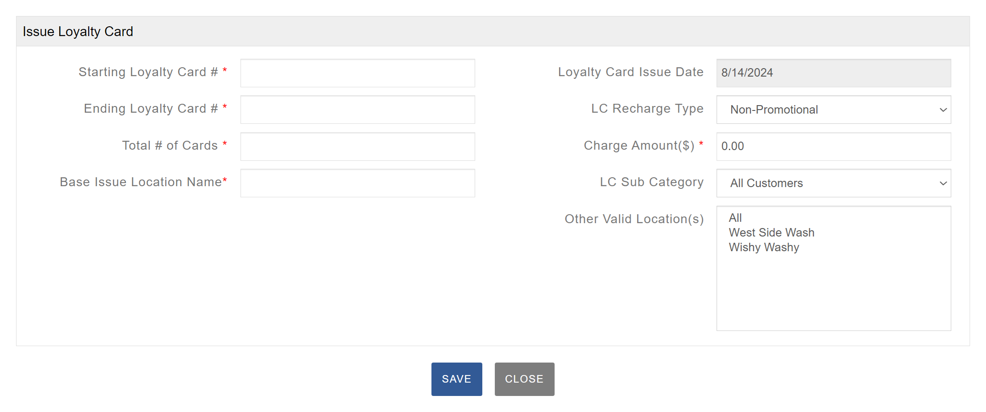Click the Total # of Cards input box
The height and width of the screenshot is (412, 986).
click(x=357, y=147)
